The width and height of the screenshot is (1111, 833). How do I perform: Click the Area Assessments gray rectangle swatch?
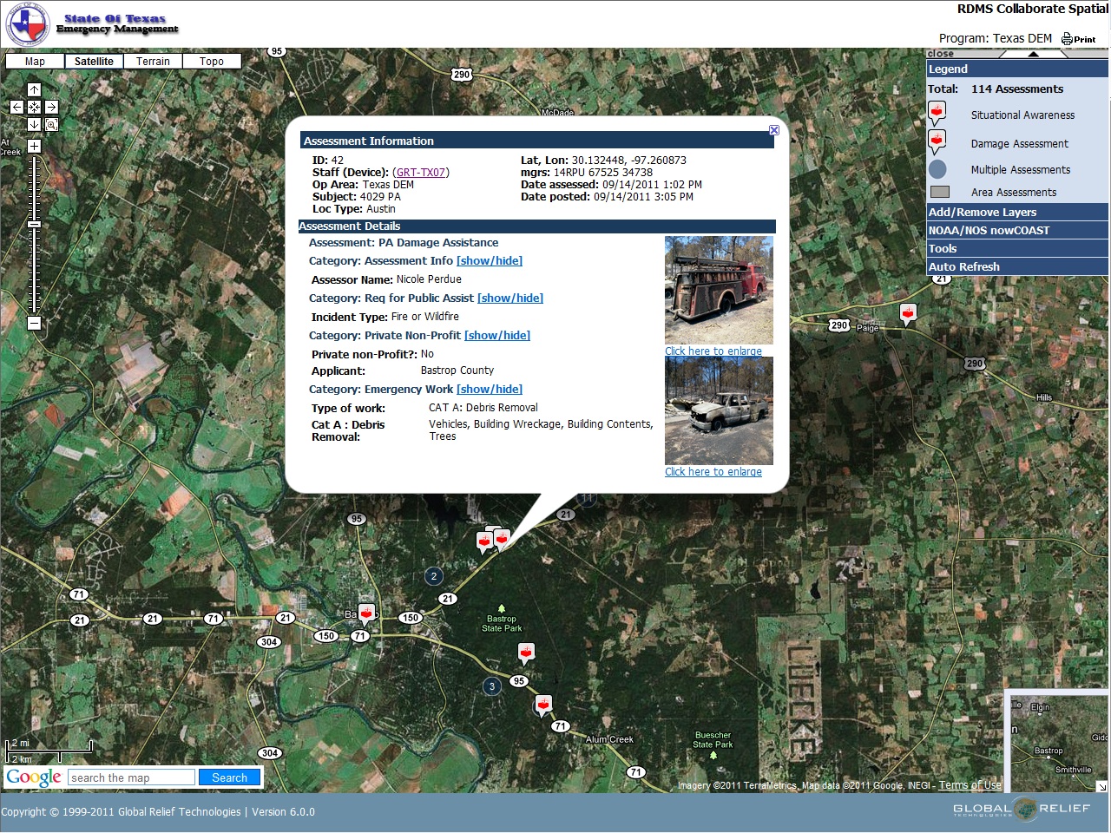(x=940, y=192)
